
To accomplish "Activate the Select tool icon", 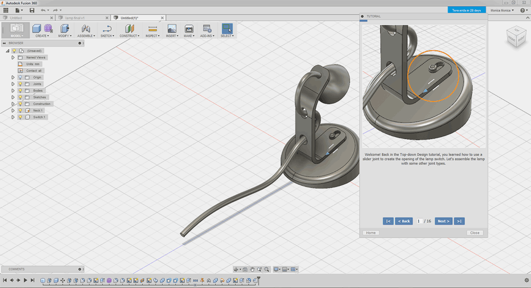I will coord(227,29).
